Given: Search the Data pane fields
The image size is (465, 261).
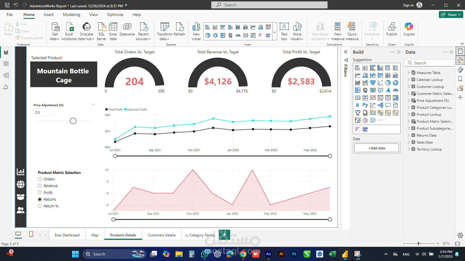Looking at the screenshot, I should tap(429, 63).
